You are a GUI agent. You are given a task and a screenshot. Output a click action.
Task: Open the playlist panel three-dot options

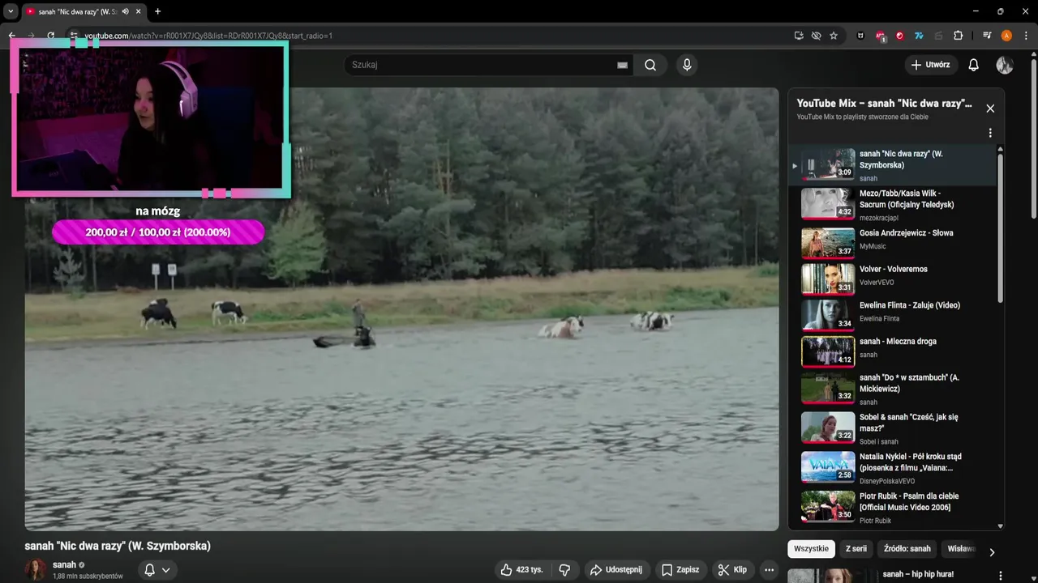[990, 133]
